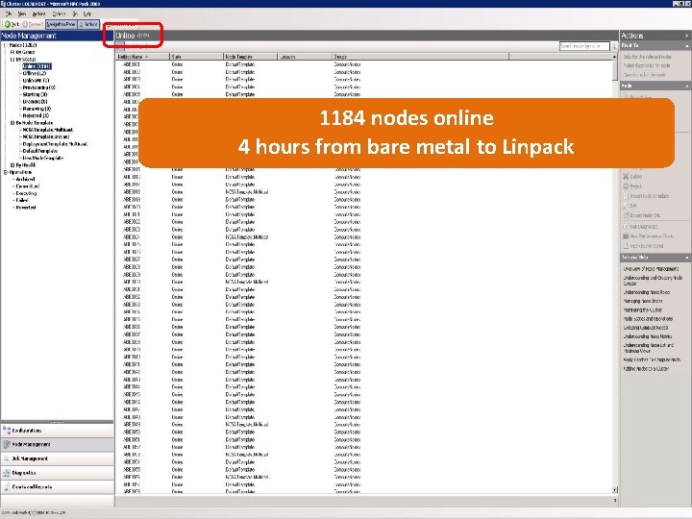
Task: Click the green Back arrow icon
Action: click(x=7, y=24)
